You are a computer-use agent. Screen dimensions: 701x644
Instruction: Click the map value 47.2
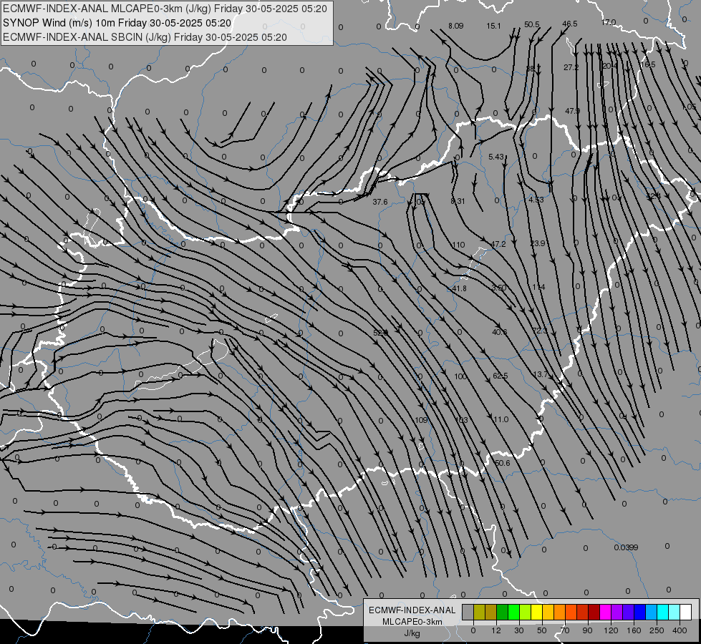[498, 244]
